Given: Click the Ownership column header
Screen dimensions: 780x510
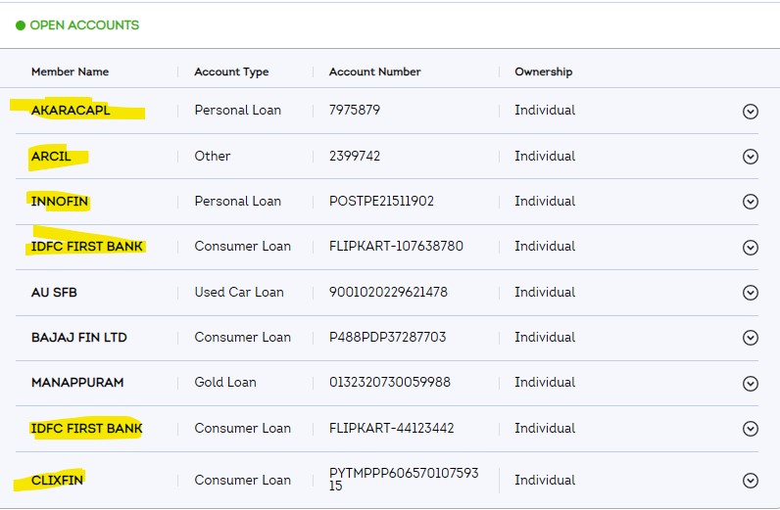Looking at the screenshot, I should coord(543,71).
